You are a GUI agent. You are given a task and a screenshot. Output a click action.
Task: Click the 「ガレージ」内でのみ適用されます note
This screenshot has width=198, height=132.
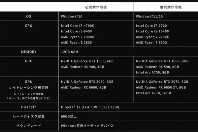29,98
